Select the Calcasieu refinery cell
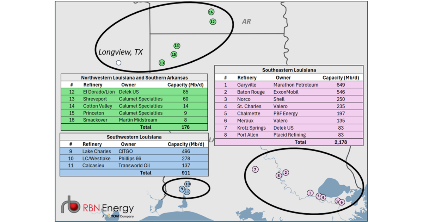 pyautogui.click(x=93, y=166)
